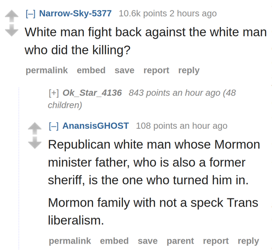Viewport: 272px width, 250px height.
Task: Open Narrow-Sky-5377's user profile
Action: [75, 14]
